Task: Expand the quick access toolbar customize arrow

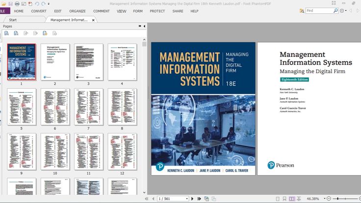Action: tap(49, 4)
